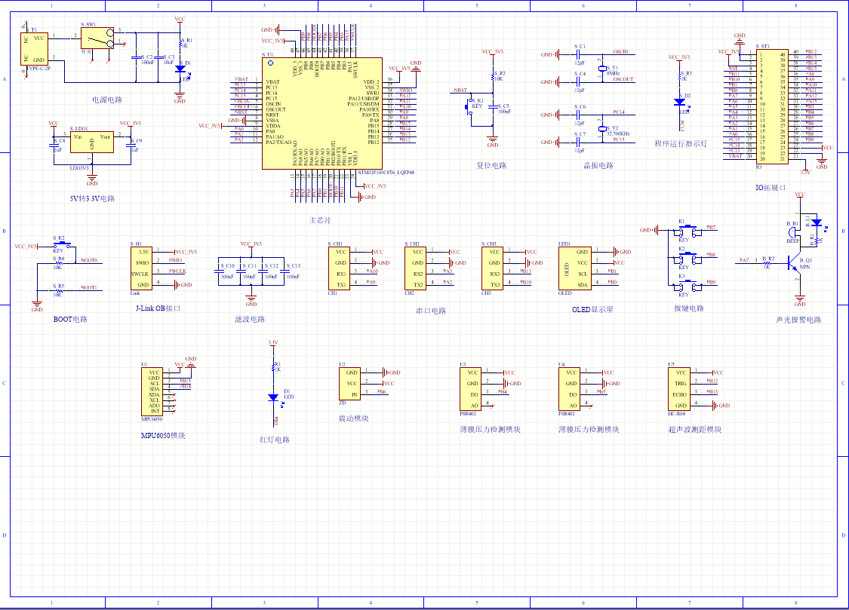This screenshot has width=849, height=610.
Task: Click the 震动模块 section title
Action: coord(354,418)
